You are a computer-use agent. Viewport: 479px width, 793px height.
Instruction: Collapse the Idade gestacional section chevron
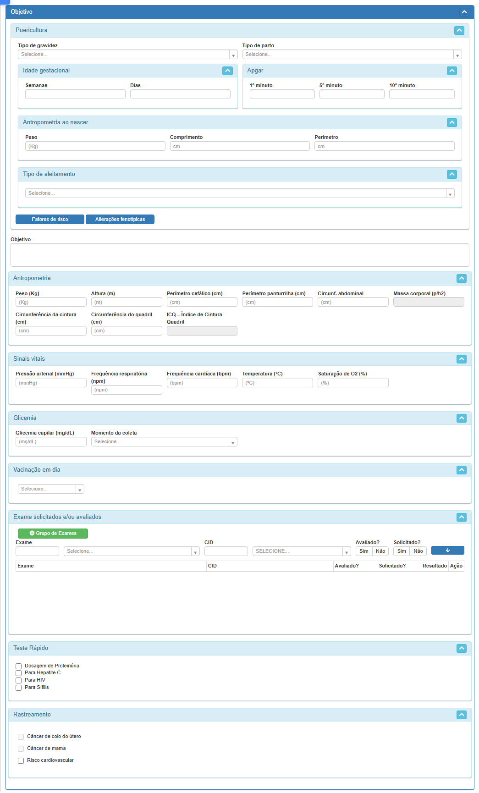[227, 71]
